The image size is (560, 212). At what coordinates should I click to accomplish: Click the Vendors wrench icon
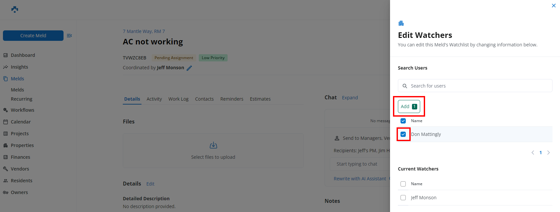pos(6,169)
